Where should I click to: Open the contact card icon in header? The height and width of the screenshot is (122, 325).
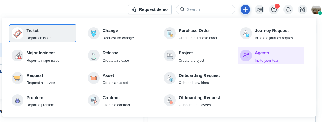[x=260, y=9]
